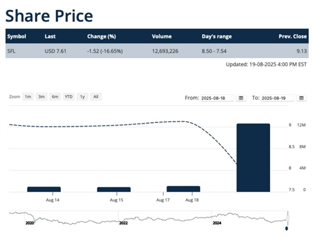
Task: Click the To date input field
Action: pos(277,98)
